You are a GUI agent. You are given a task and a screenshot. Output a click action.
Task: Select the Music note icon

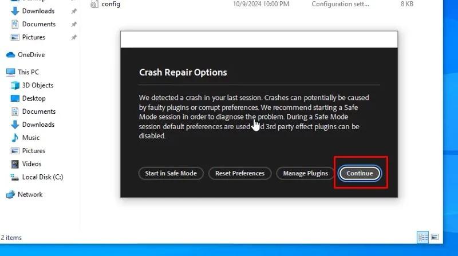tap(15, 138)
